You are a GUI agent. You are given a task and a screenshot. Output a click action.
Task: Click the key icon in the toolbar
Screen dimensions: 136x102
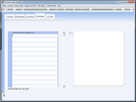[6, 10]
